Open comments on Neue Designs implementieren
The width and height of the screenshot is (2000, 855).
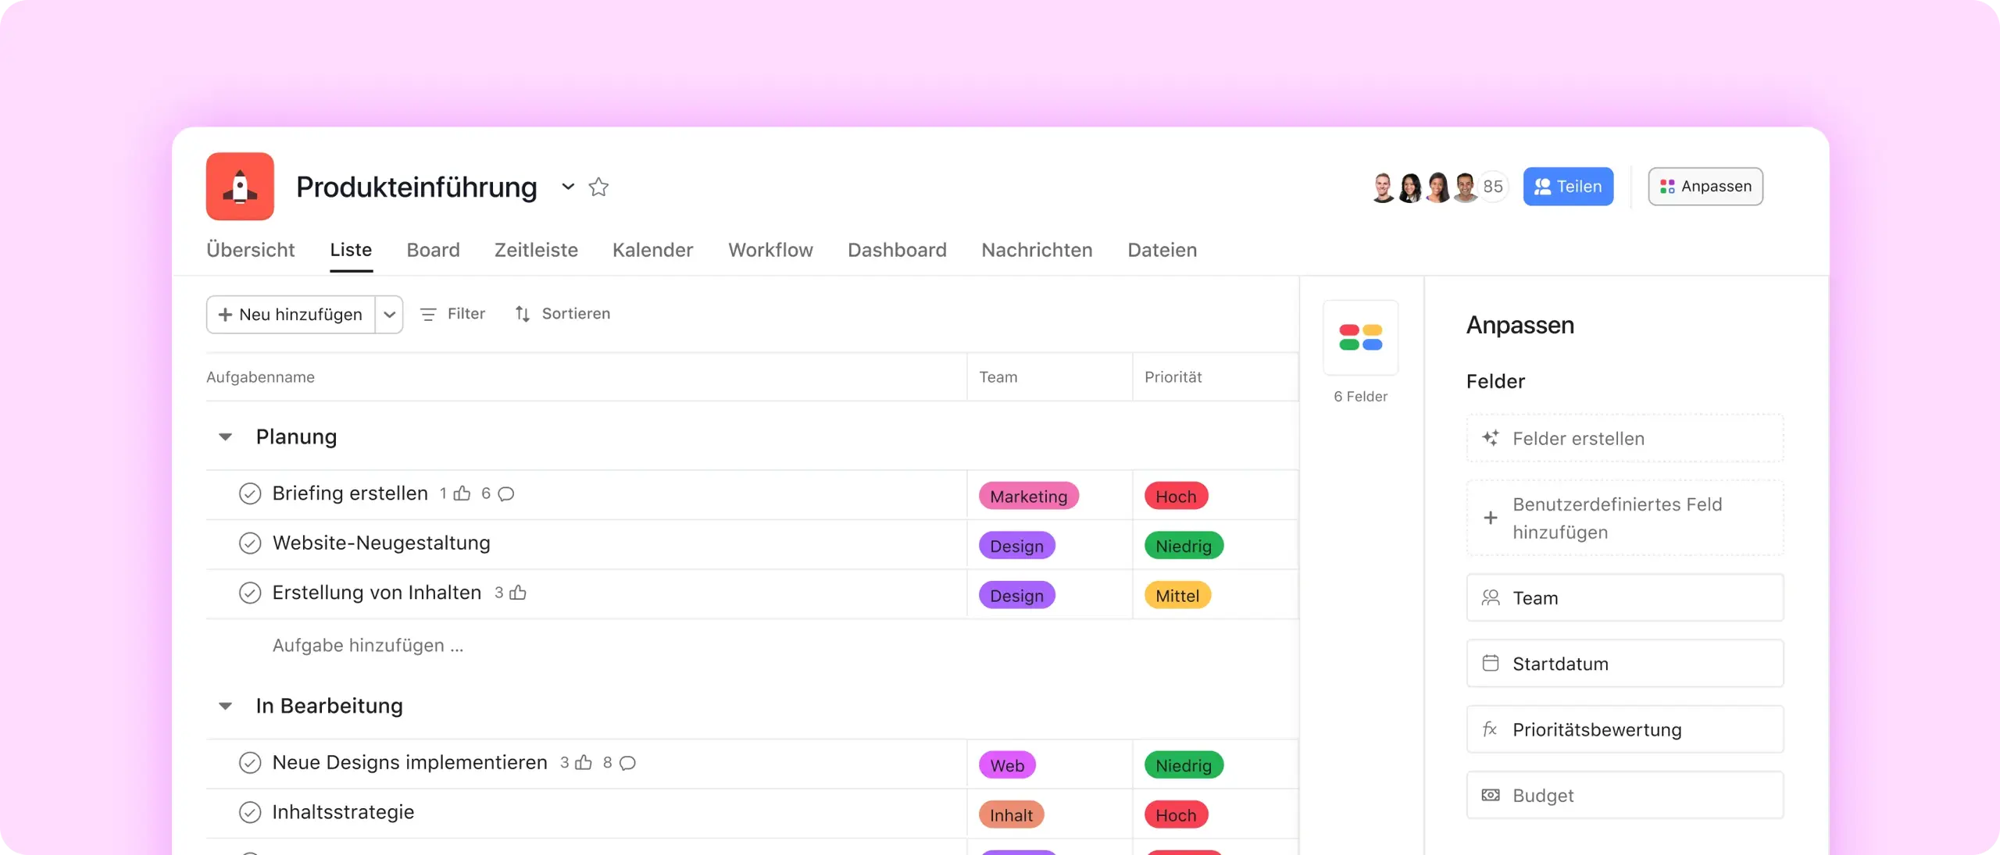point(627,763)
